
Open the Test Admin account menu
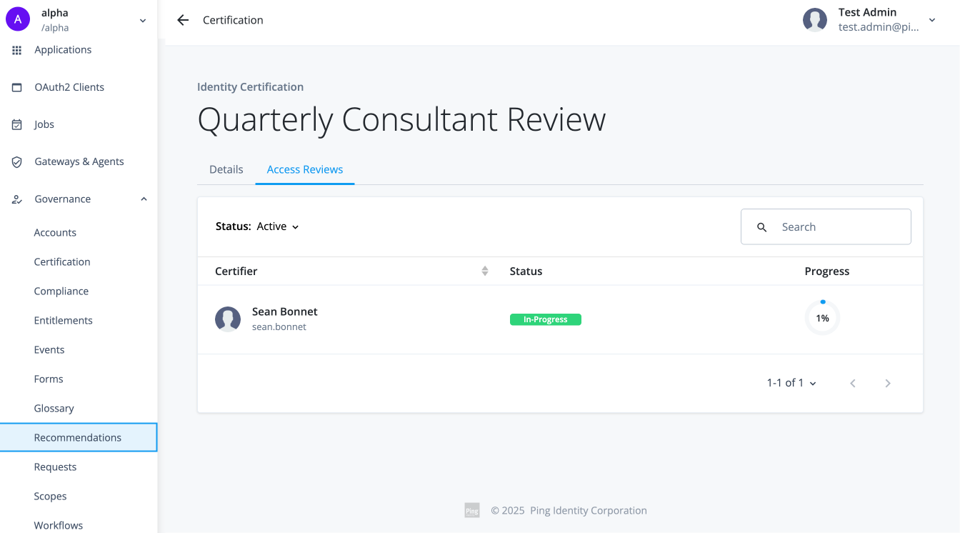[x=931, y=20]
